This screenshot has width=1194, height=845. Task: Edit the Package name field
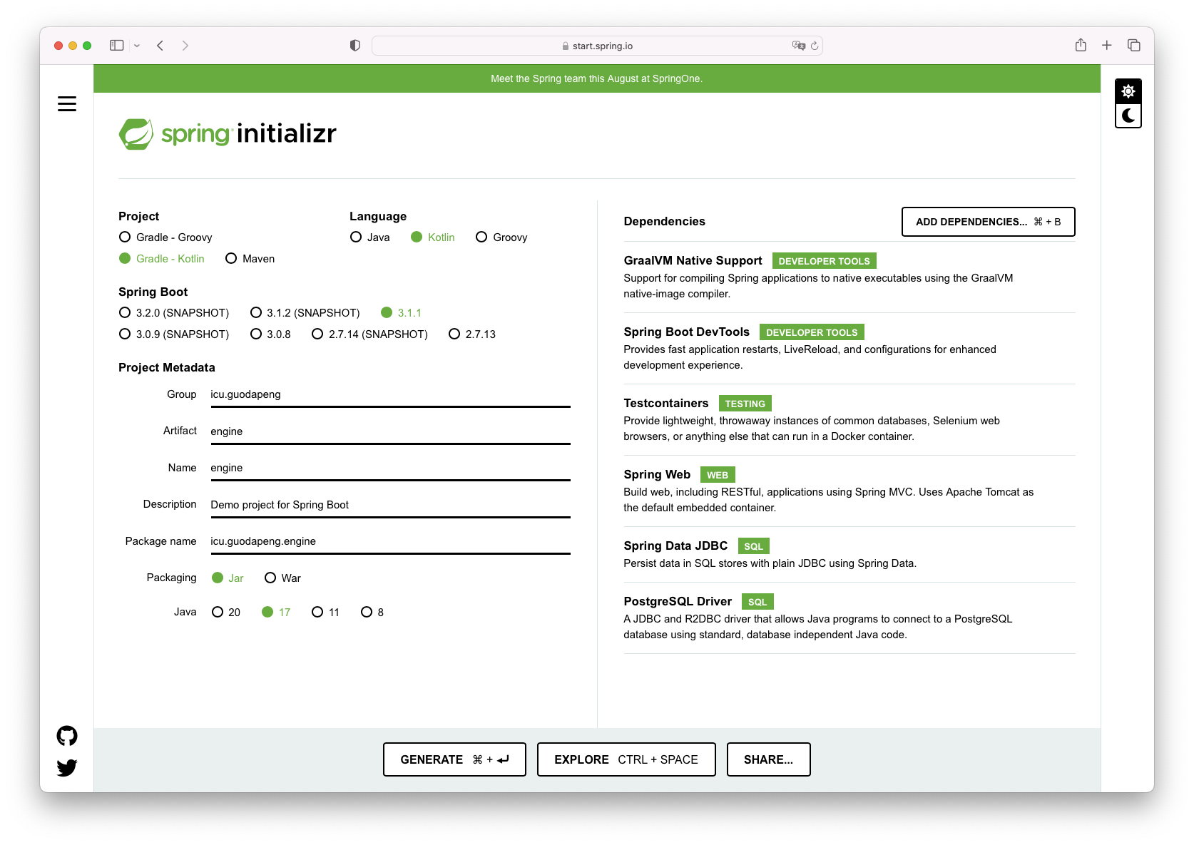point(390,542)
